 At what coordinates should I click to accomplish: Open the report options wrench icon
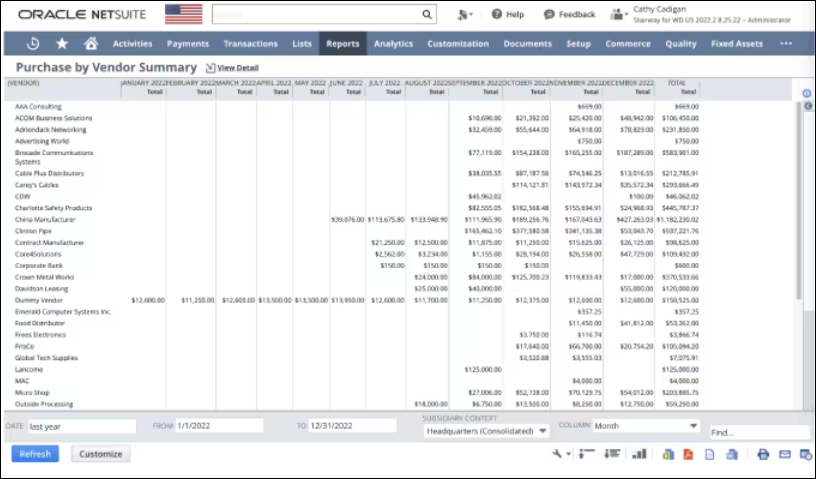[x=557, y=454]
